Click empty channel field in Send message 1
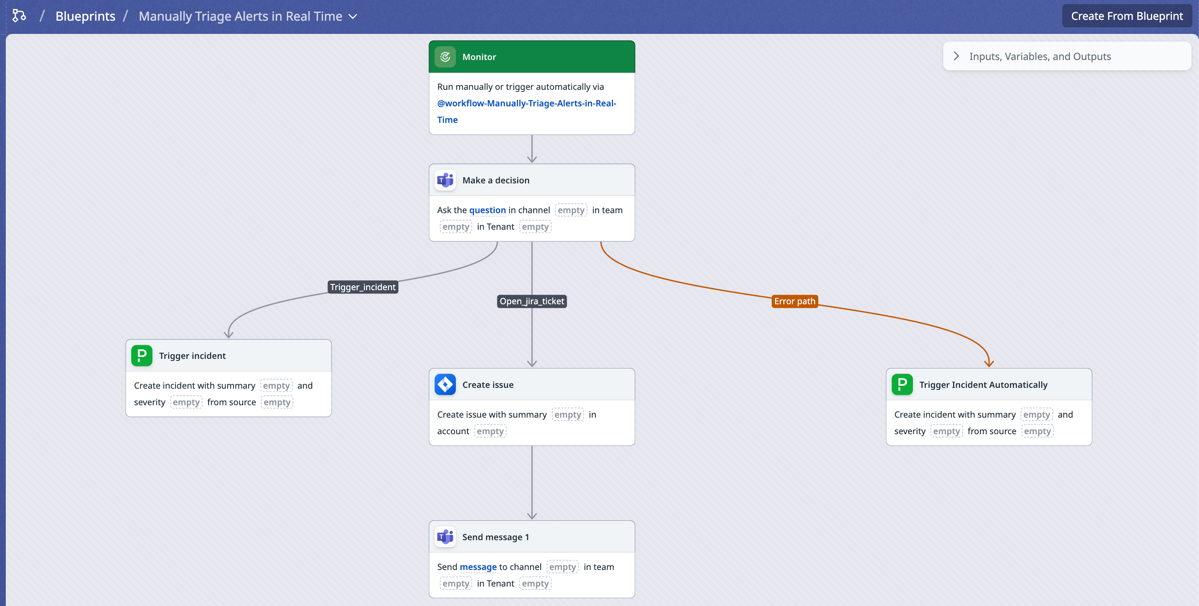Viewport: 1199px width, 606px height. click(x=562, y=566)
